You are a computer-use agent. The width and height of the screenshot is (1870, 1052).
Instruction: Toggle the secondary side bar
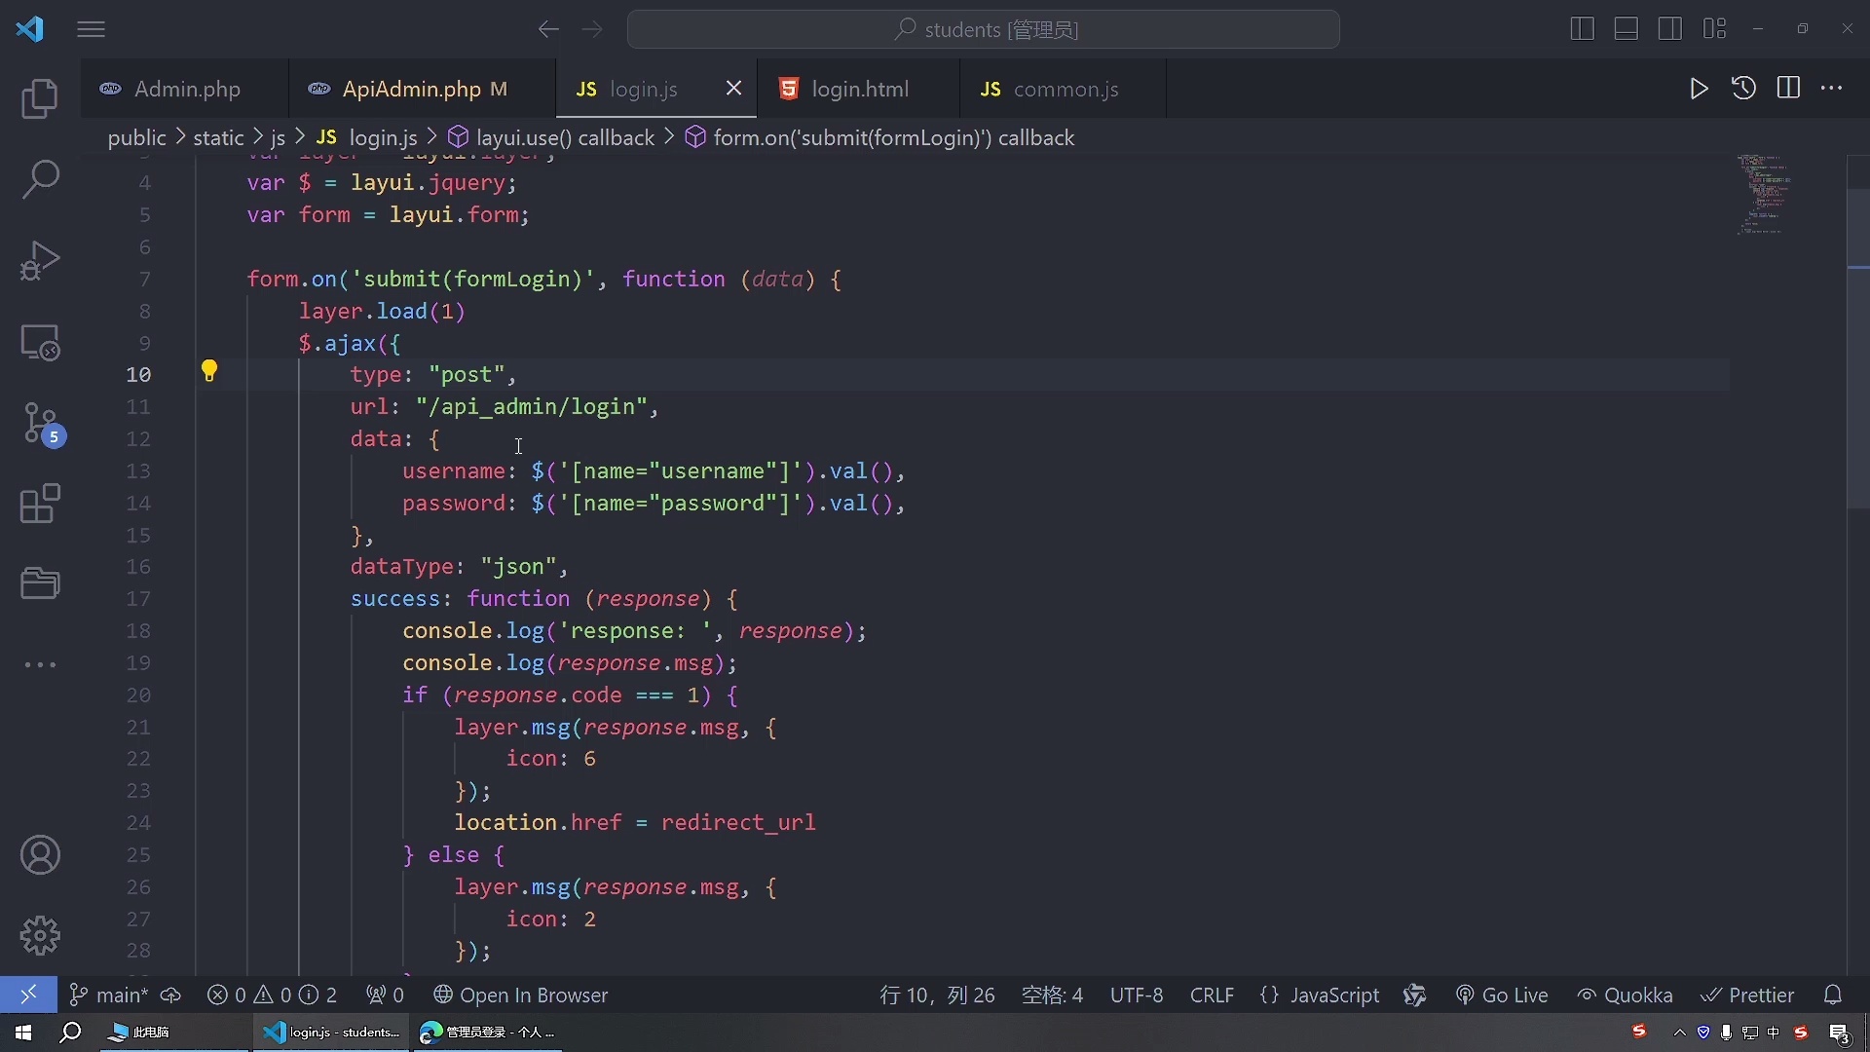tap(1669, 29)
